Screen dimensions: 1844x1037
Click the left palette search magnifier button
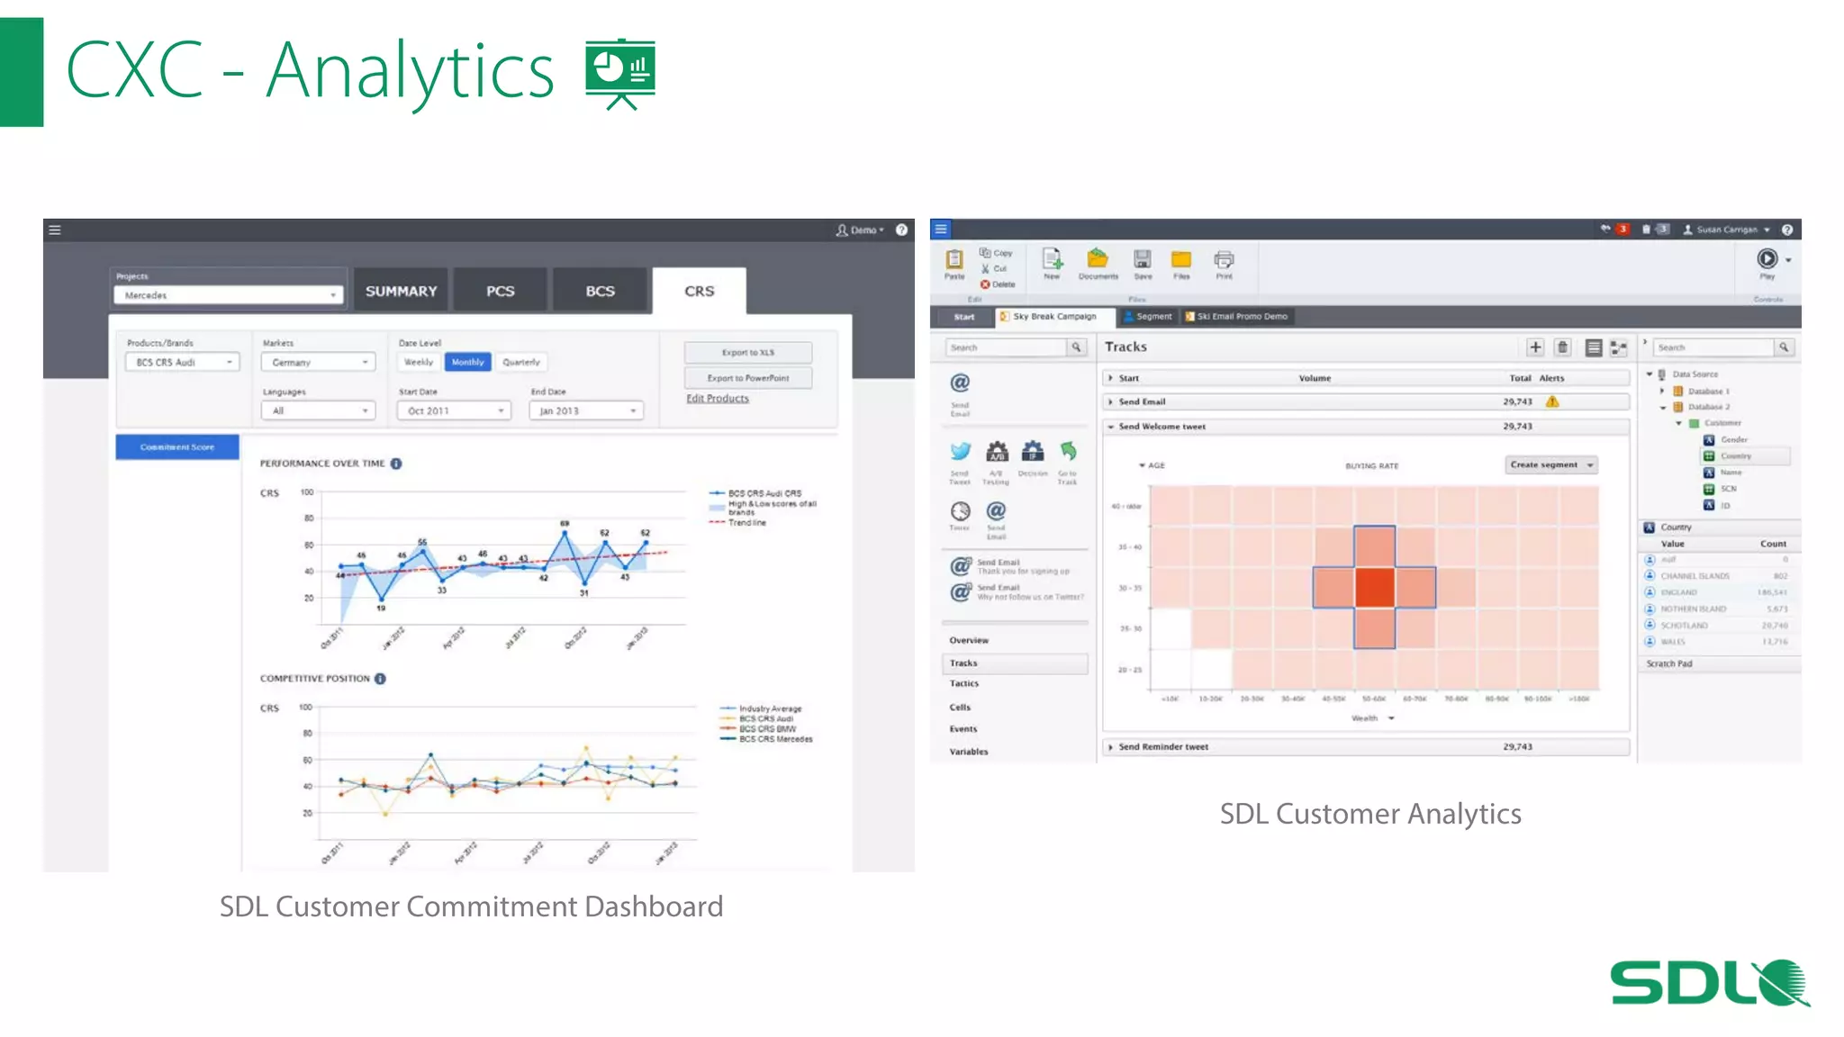click(1077, 347)
